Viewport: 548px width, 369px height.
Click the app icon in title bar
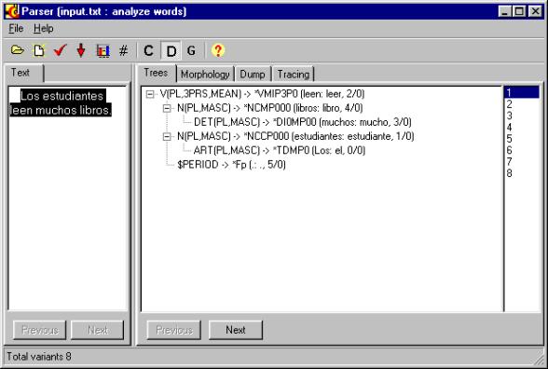tap(12, 11)
